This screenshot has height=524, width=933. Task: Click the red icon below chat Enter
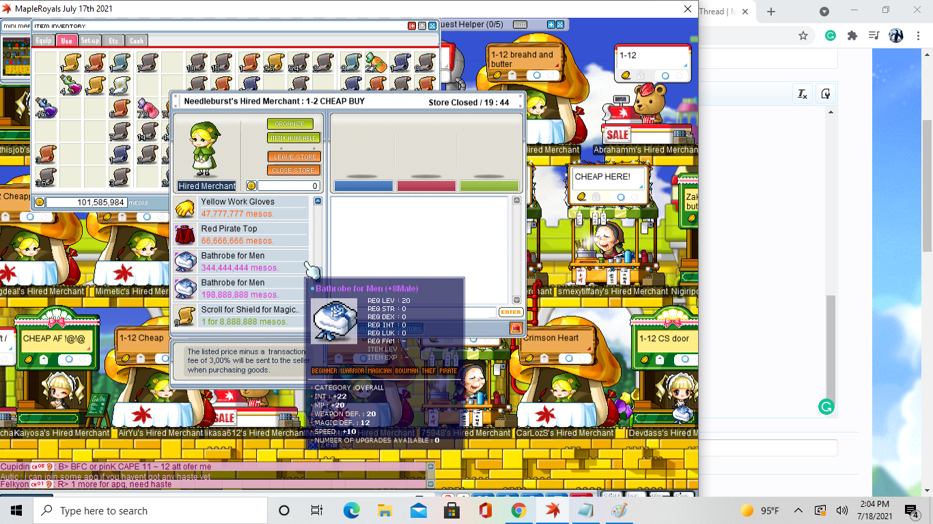pos(516,328)
